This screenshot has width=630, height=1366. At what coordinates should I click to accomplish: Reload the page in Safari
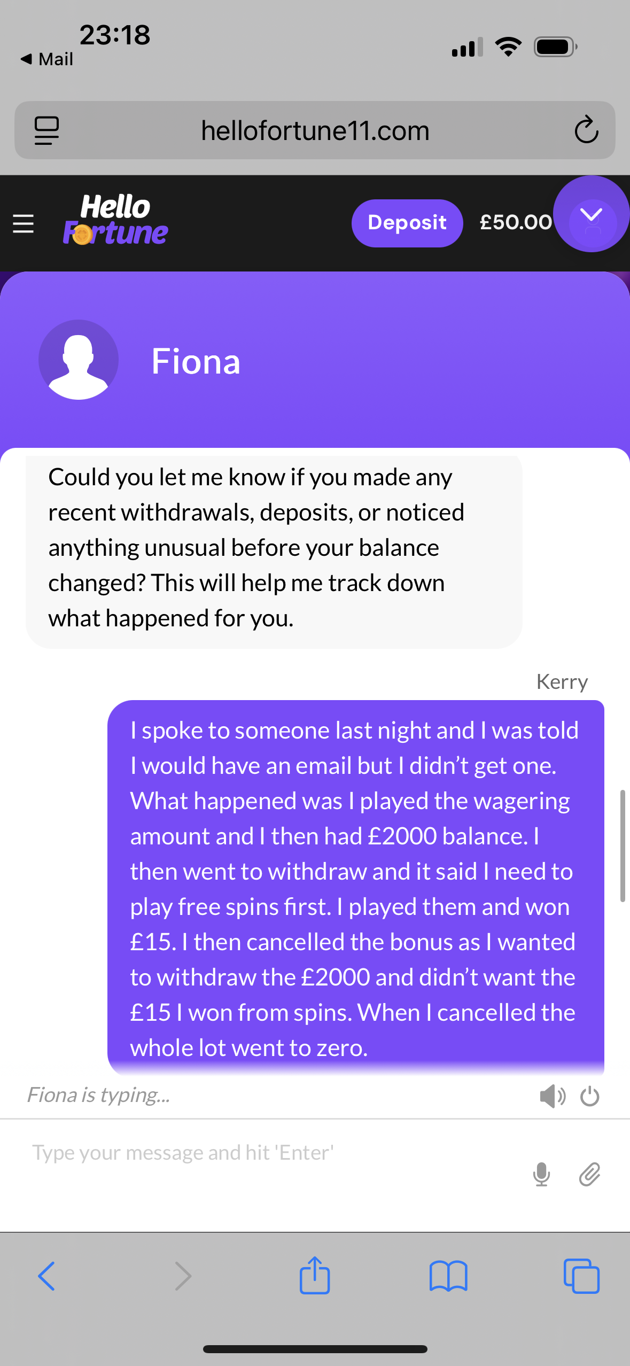[586, 130]
